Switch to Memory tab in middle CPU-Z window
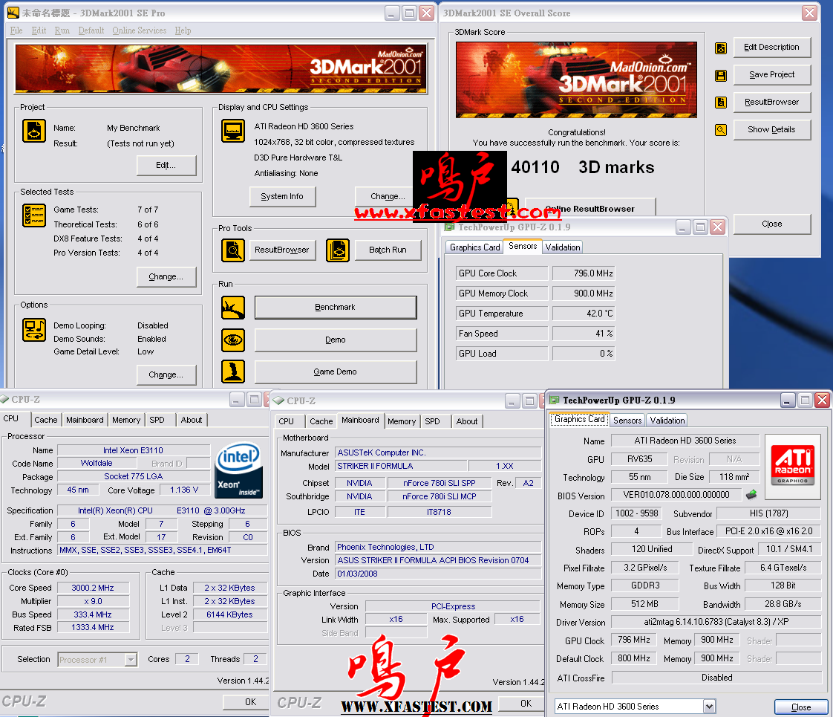 [402, 421]
